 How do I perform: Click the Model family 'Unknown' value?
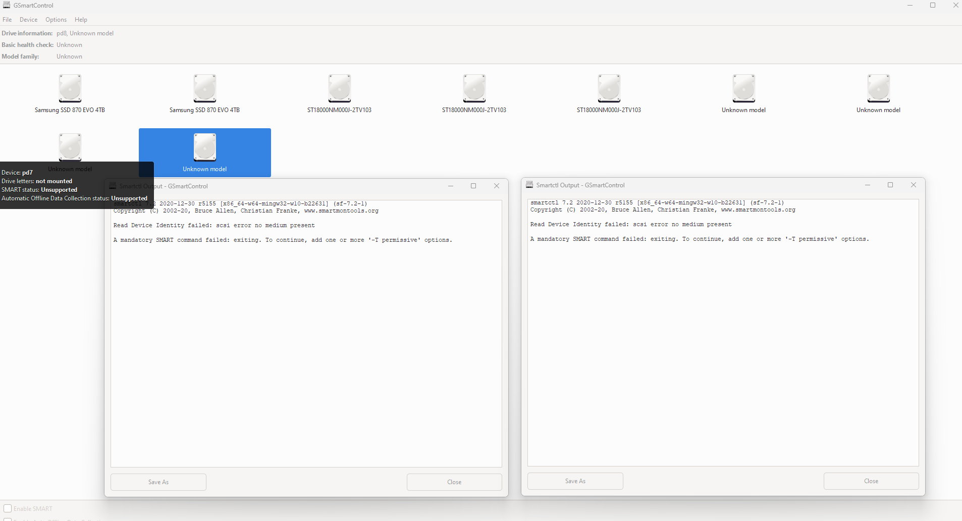point(69,57)
